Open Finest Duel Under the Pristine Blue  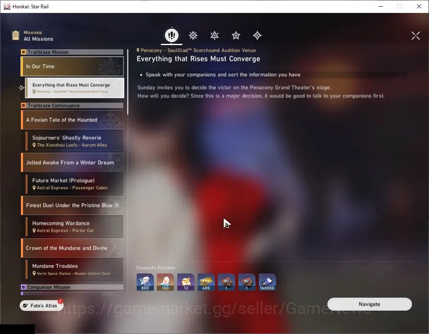click(x=72, y=205)
